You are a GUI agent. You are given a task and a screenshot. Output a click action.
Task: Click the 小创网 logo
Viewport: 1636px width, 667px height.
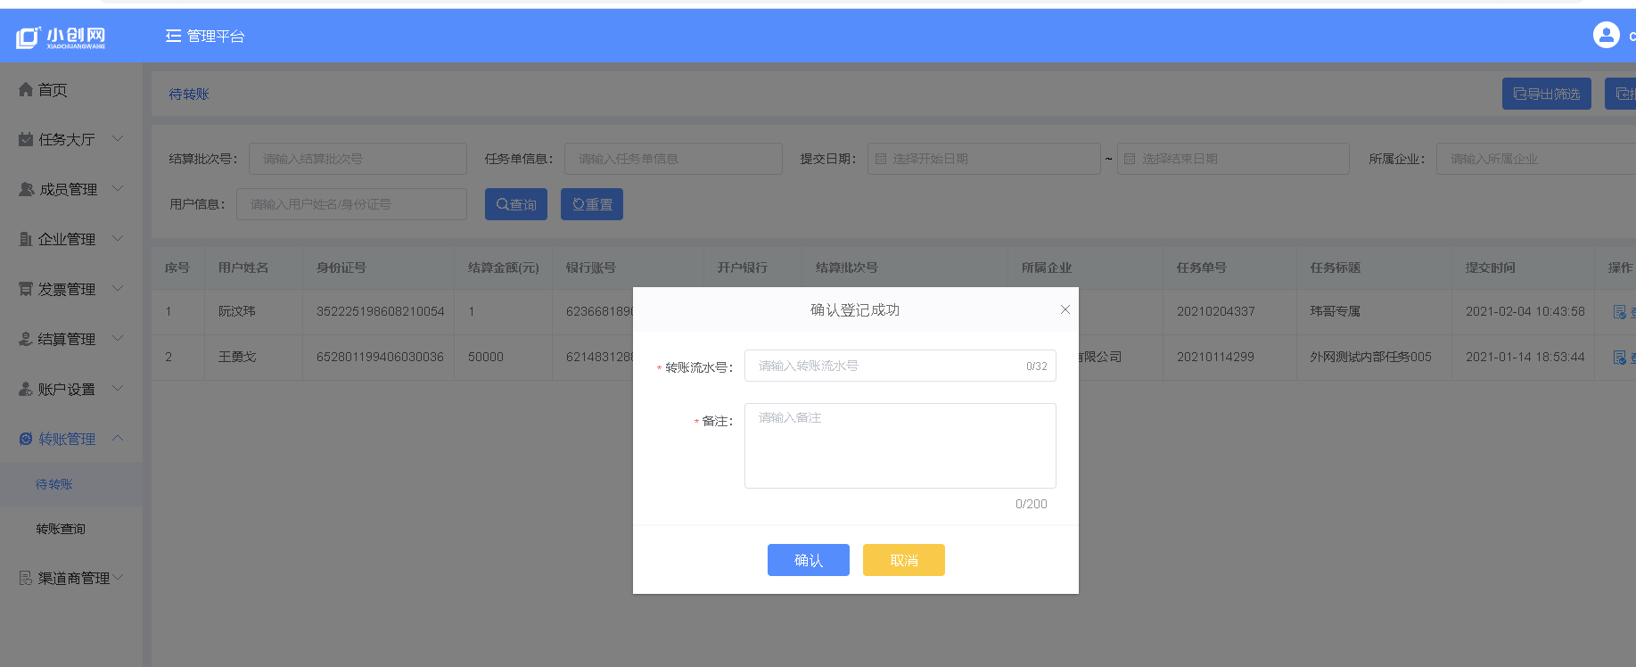(61, 37)
